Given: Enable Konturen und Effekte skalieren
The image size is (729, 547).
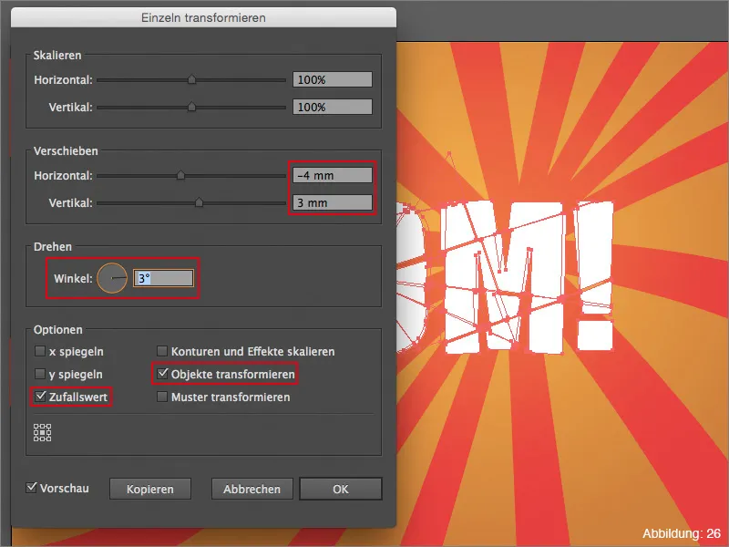Looking at the screenshot, I should [x=162, y=351].
